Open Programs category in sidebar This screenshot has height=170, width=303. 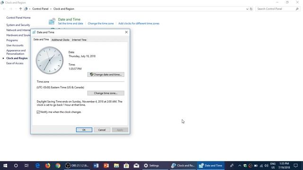(x=12, y=40)
